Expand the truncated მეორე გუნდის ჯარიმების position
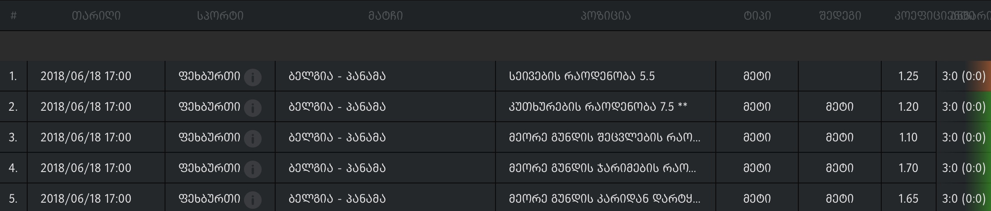 (602, 168)
